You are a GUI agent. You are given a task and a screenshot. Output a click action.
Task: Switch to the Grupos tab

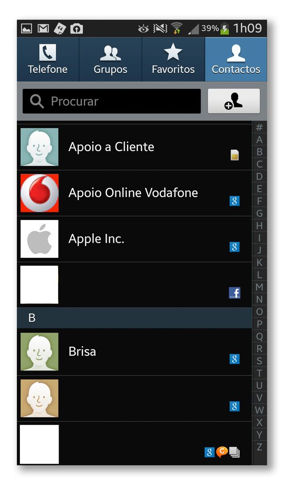[110, 59]
